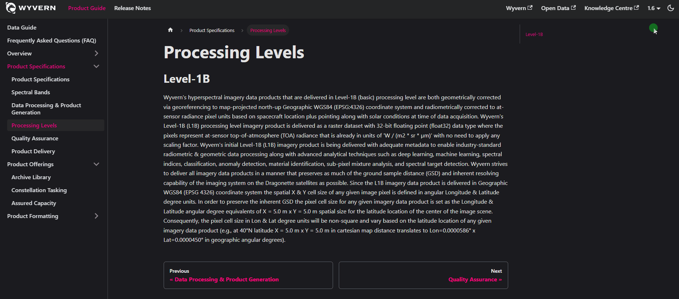Switch to the Release Notes tab
The width and height of the screenshot is (679, 299).
[x=132, y=8]
